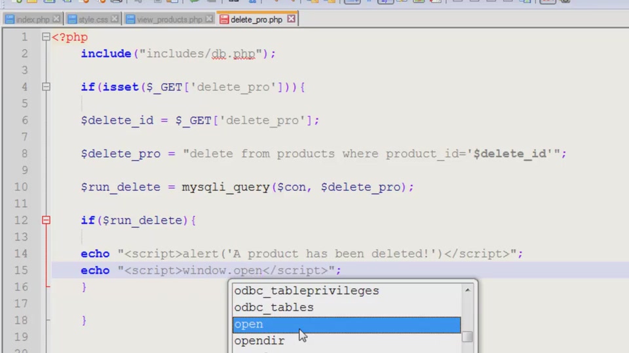The width and height of the screenshot is (629, 353).
Task: Click the $run_delete variable on line 10
Action: click(121, 187)
